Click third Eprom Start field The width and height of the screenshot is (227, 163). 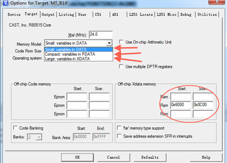pos(77,114)
